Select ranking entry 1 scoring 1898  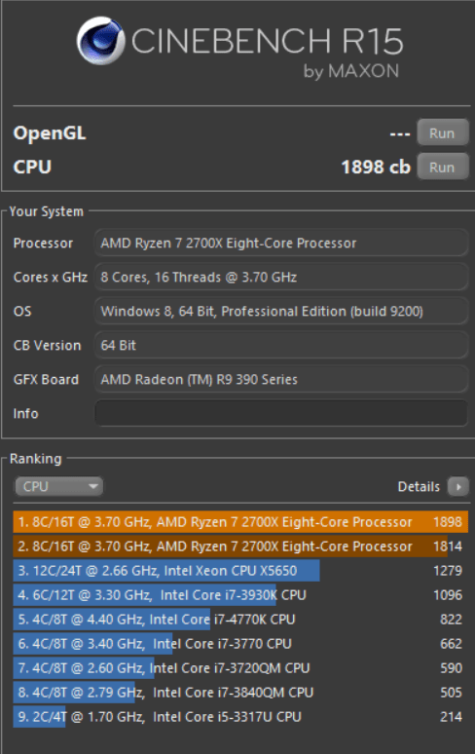click(x=240, y=522)
